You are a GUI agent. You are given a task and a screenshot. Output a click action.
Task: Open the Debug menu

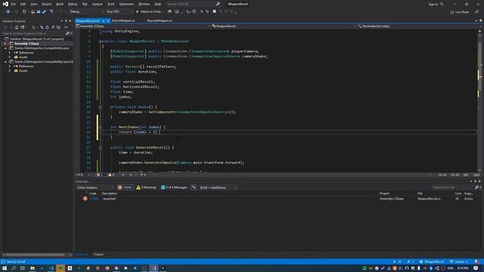tap(73, 4)
